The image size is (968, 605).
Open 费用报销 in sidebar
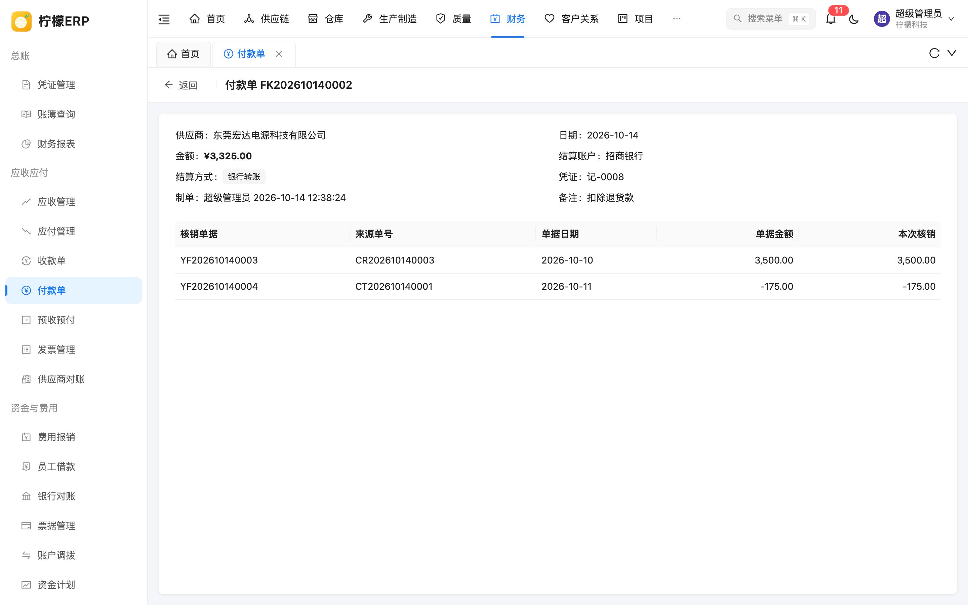point(74,437)
